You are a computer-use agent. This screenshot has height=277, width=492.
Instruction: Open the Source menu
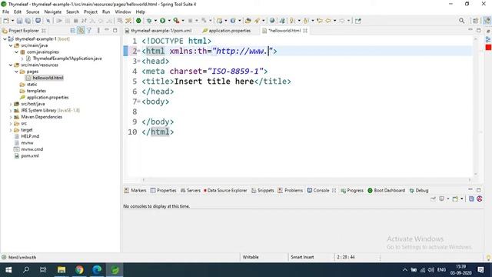click(32, 12)
